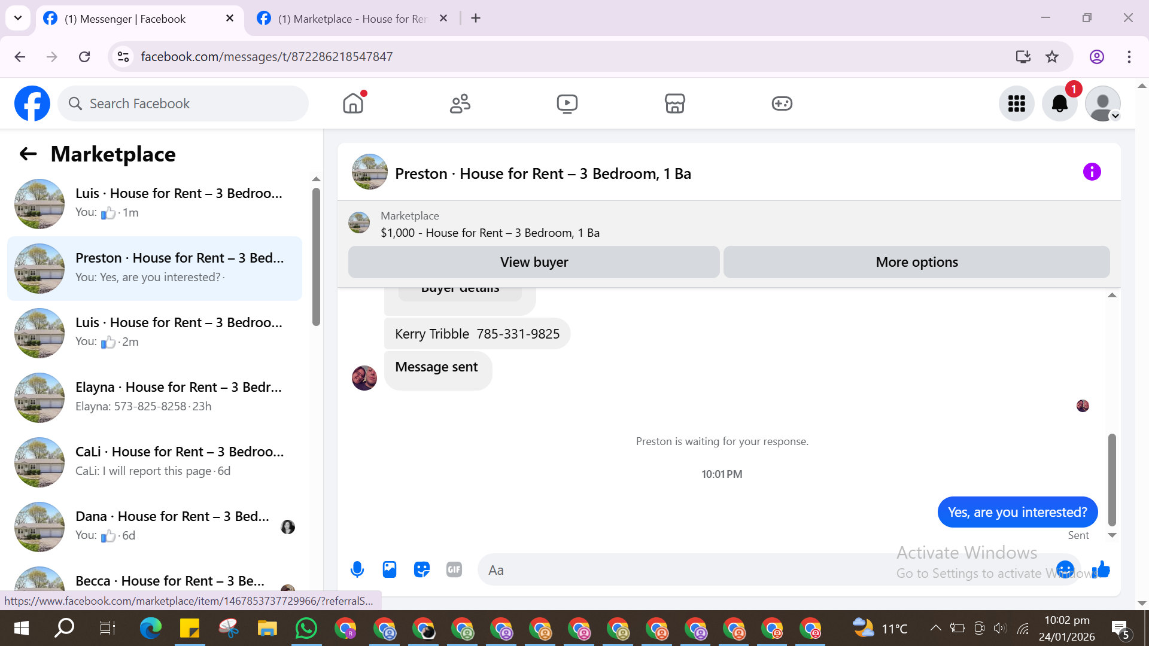This screenshot has width=1149, height=646.
Task: Open the emoji picker in message box
Action: click(1065, 569)
